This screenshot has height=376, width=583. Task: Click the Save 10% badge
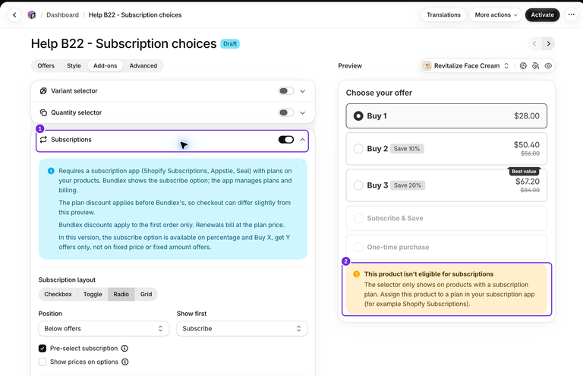tap(407, 149)
